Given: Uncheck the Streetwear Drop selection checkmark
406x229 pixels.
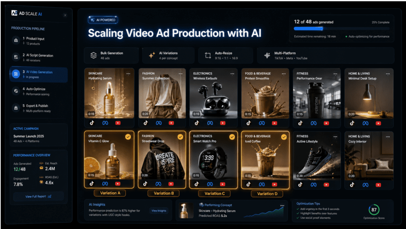Looking at the screenshot, I should 180,137.
